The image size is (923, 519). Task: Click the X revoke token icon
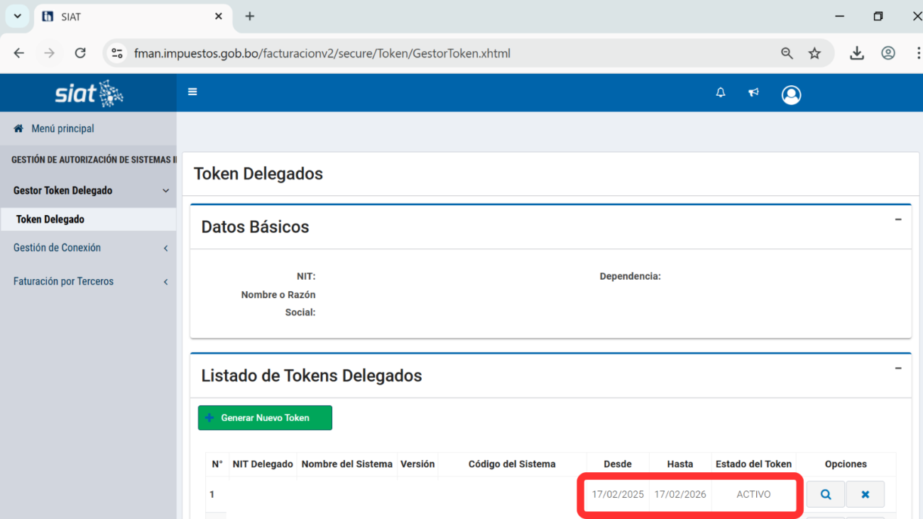click(865, 494)
